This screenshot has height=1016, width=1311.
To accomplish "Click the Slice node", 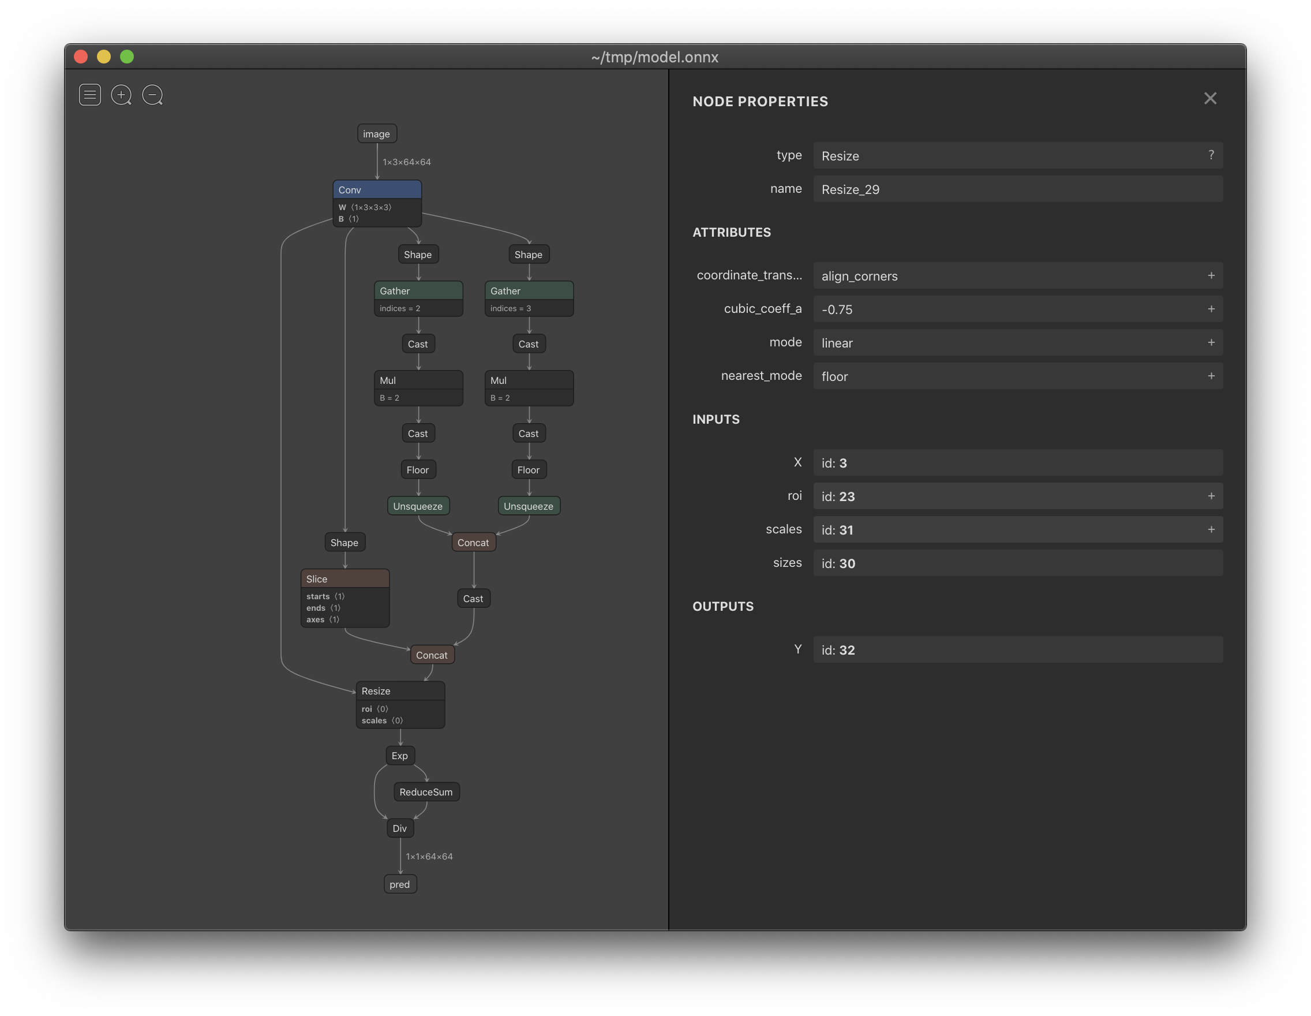I will point(344,579).
